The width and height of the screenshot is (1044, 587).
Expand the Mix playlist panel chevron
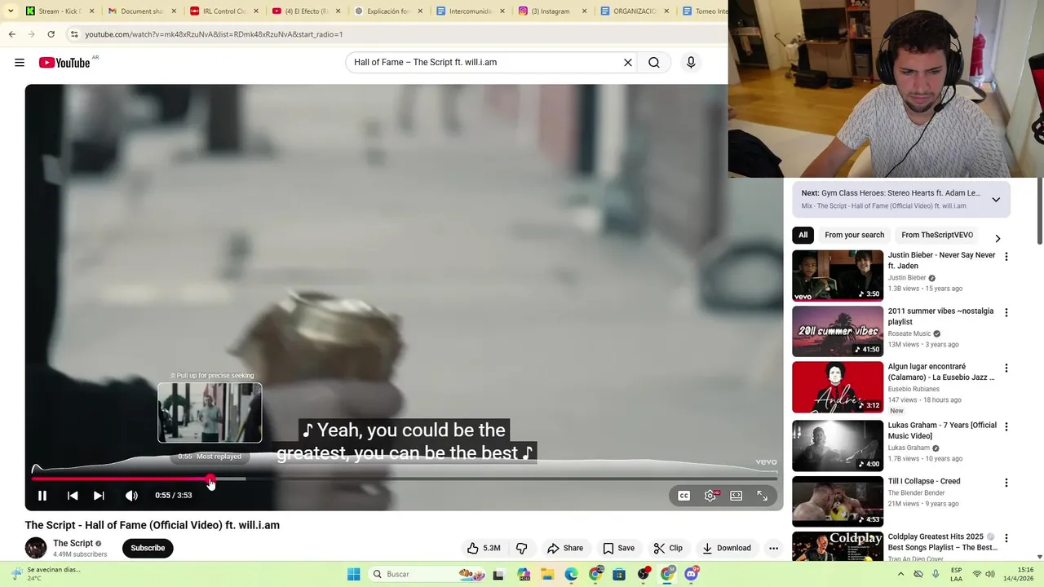pos(996,200)
